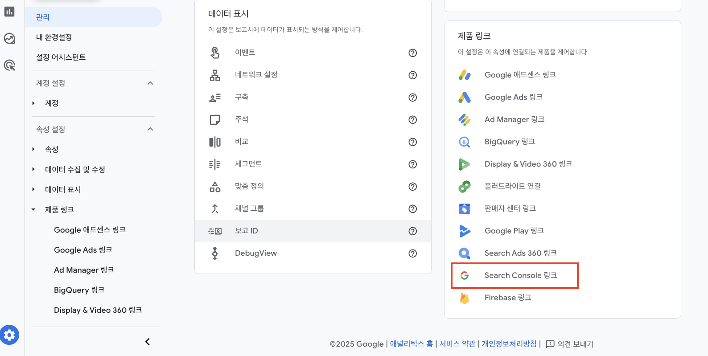The width and height of the screenshot is (708, 356).
Task: Click the Merchant Center tag icon
Action: pos(465,209)
